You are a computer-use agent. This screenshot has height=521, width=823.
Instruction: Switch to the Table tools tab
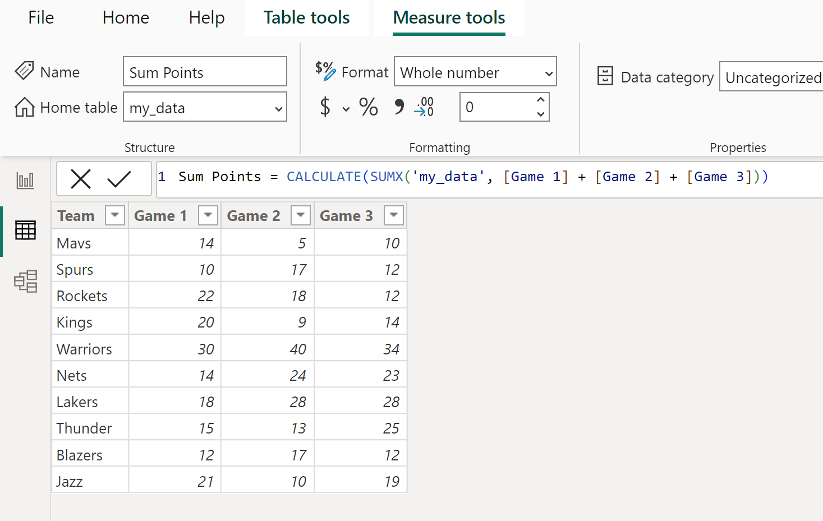306,17
